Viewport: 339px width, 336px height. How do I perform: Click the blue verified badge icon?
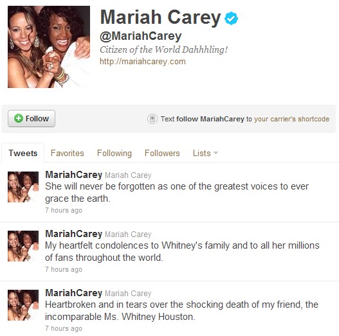point(231,18)
